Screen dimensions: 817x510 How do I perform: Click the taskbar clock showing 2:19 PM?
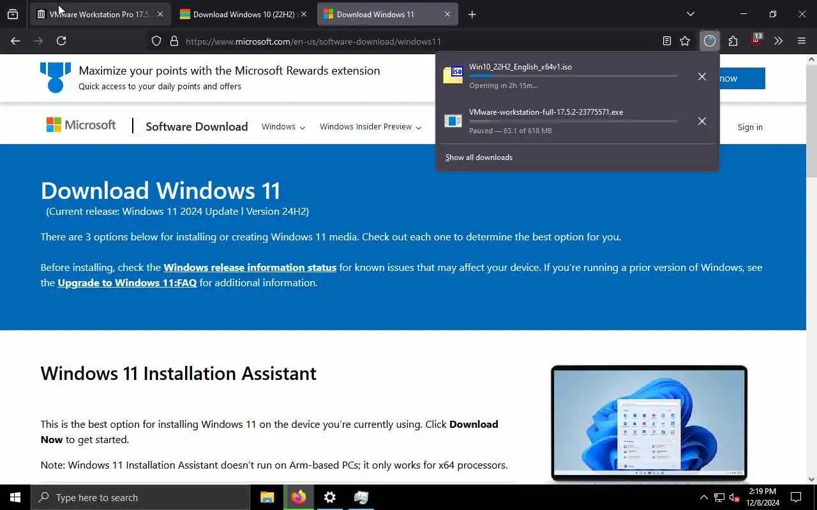[763, 497]
